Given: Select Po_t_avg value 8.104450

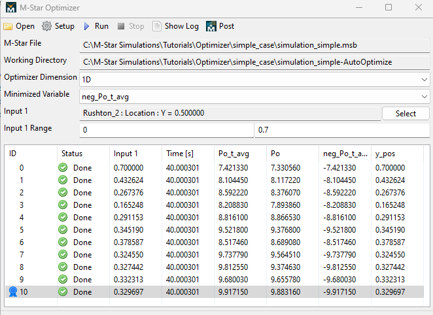Looking at the screenshot, I should pos(233,180).
